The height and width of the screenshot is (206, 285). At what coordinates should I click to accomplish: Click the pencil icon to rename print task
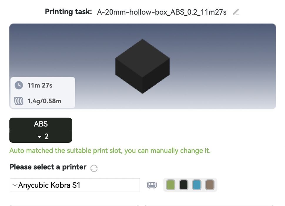236,12
